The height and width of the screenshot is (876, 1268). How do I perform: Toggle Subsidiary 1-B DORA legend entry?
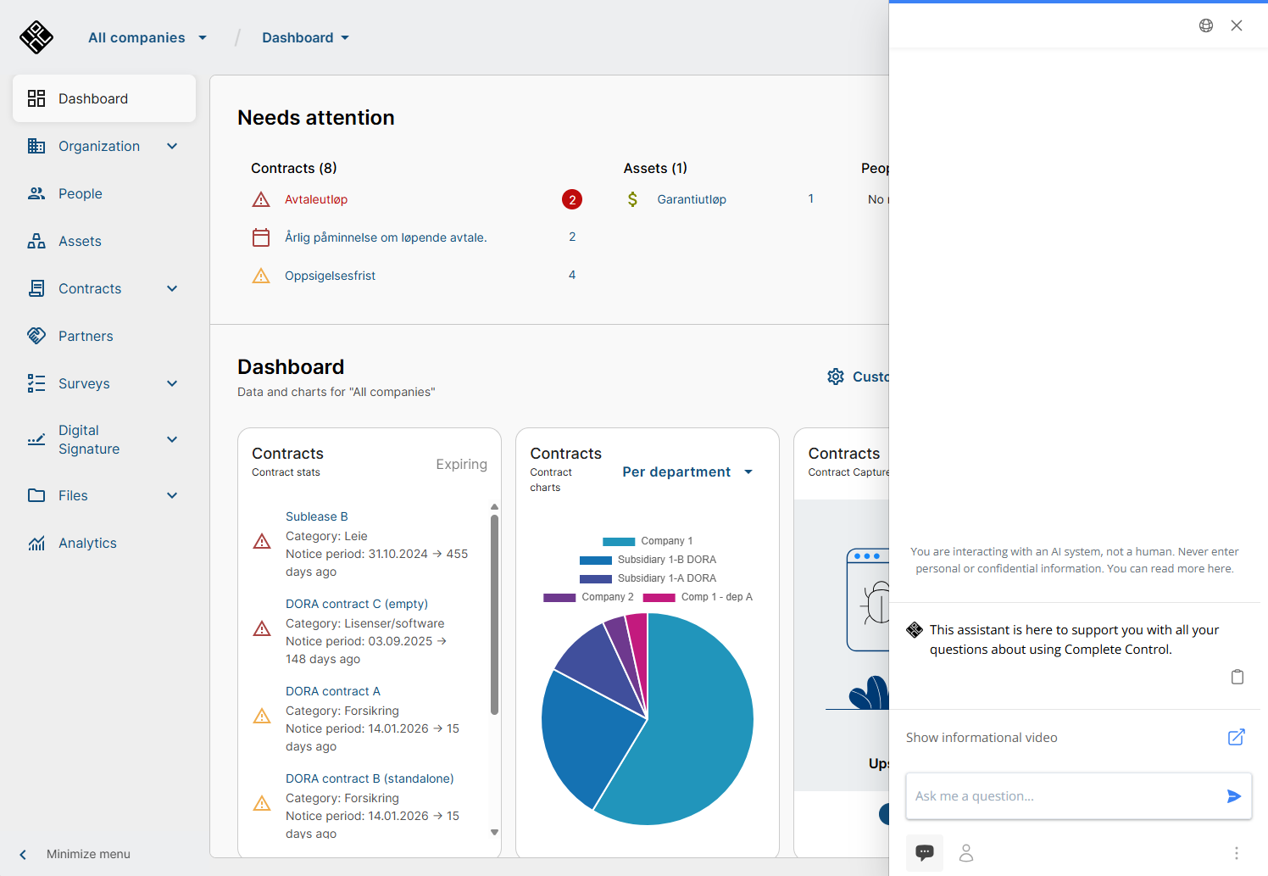(648, 560)
